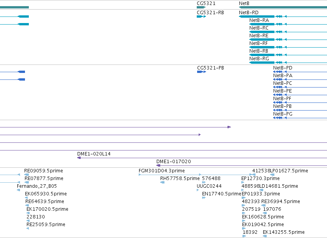The width and height of the screenshot is (327, 238).
Task: Click the Fernando_27_B05 label
Action: coord(37,186)
